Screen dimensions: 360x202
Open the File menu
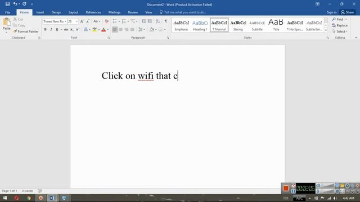click(x=7, y=12)
